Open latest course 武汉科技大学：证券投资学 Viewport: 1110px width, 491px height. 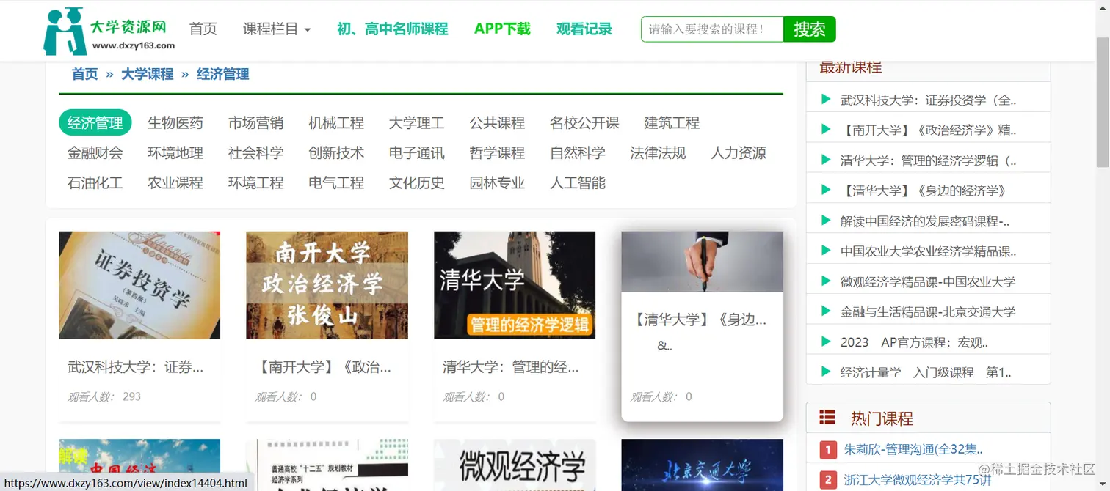coord(928,100)
